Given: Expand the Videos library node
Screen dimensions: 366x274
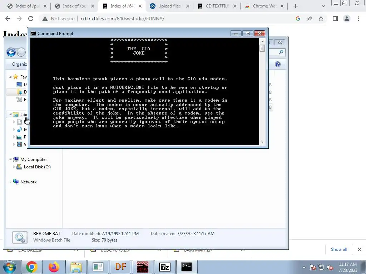Looking at the screenshot, I should tap(14, 144).
